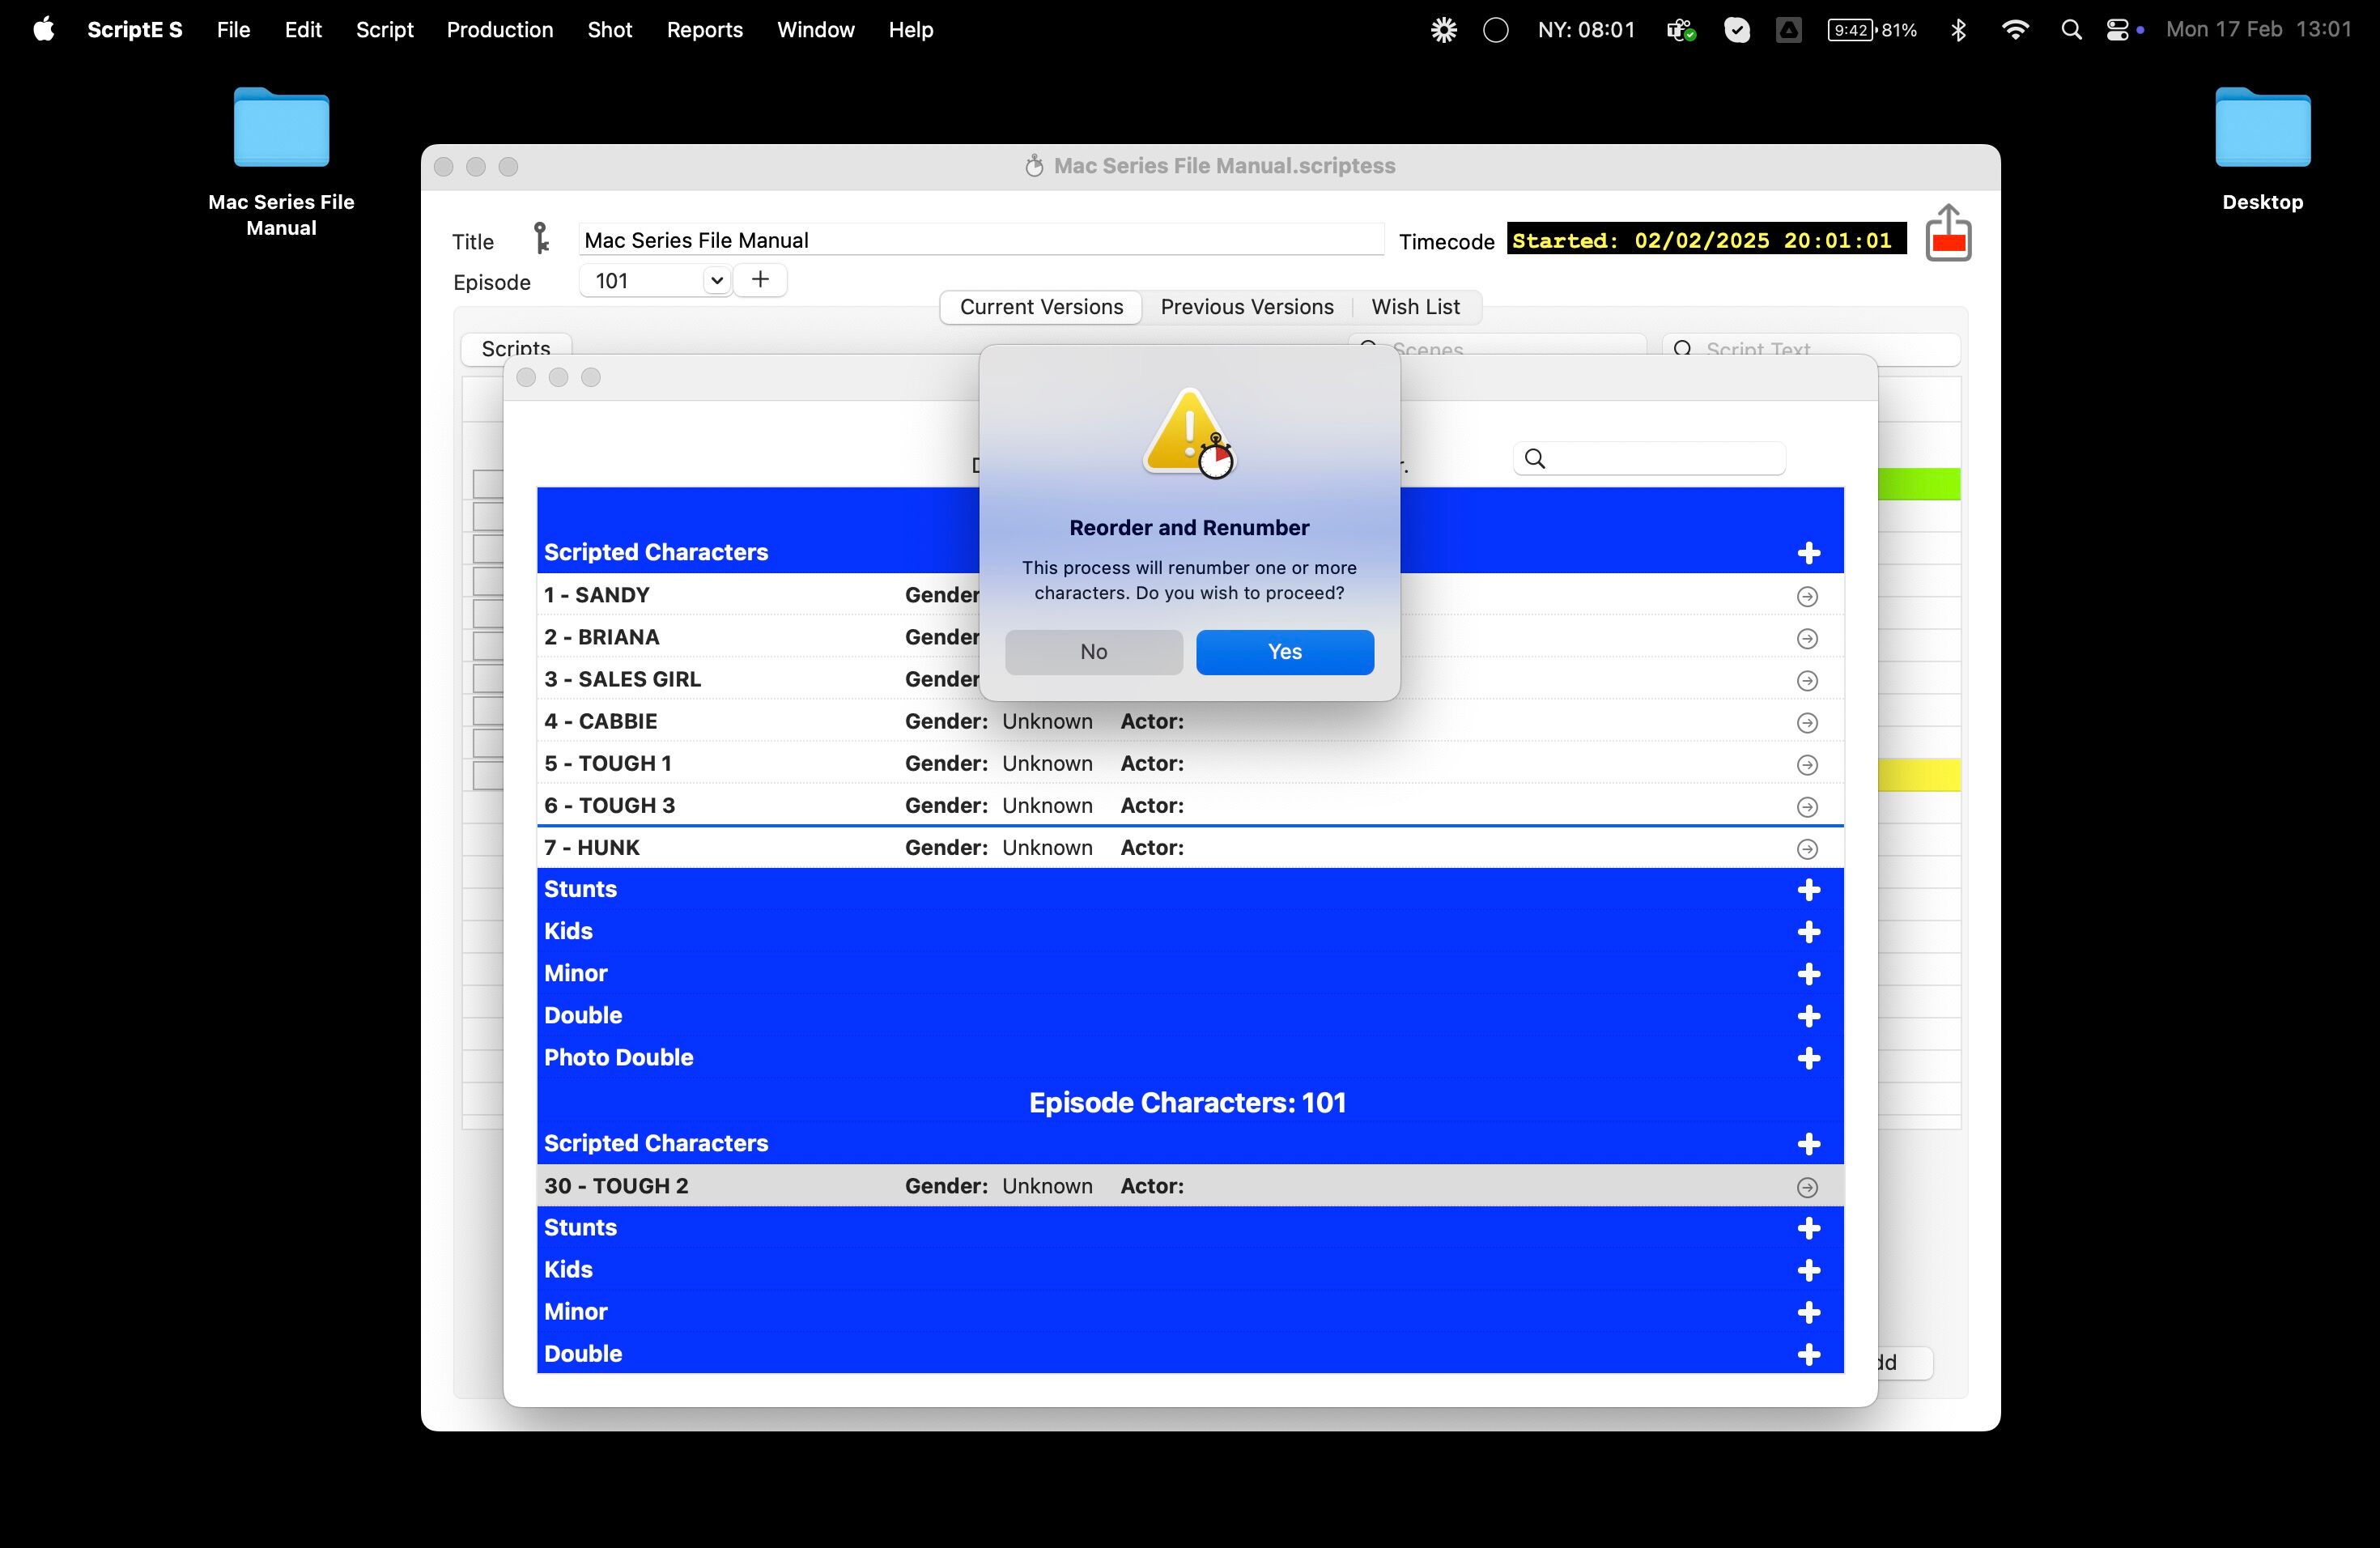Click the character search field
The image size is (2380, 1548).
click(x=1660, y=459)
